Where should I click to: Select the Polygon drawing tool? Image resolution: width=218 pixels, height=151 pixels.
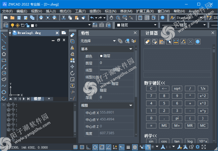coord(4,54)
